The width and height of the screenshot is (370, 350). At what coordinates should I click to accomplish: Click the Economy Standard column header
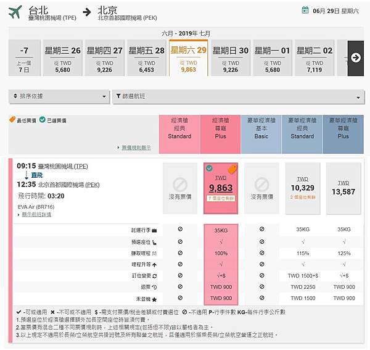pos(179,134)
